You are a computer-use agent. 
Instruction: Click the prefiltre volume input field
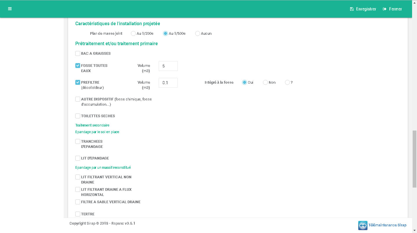coord(168,83)
